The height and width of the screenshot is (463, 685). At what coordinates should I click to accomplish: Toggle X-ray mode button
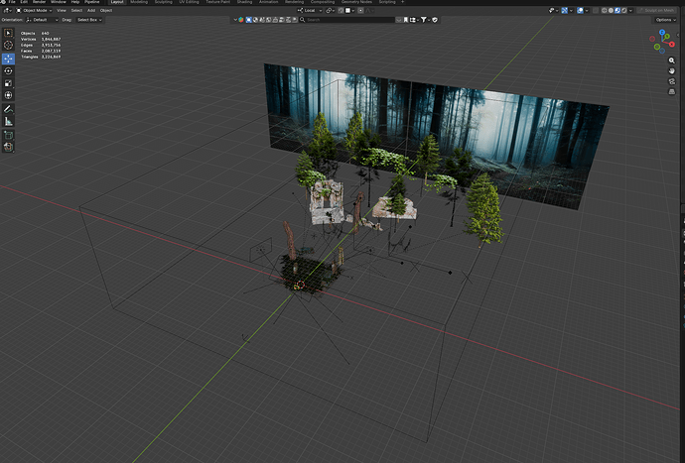pos(596,11)
